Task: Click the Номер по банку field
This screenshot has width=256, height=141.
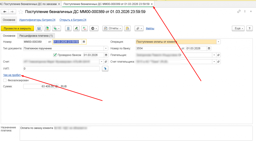Action: tap(157, 48)
